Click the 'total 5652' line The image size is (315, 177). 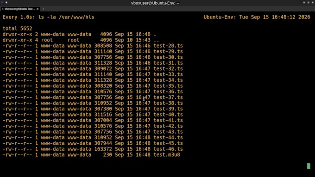[x=17, y=29]
